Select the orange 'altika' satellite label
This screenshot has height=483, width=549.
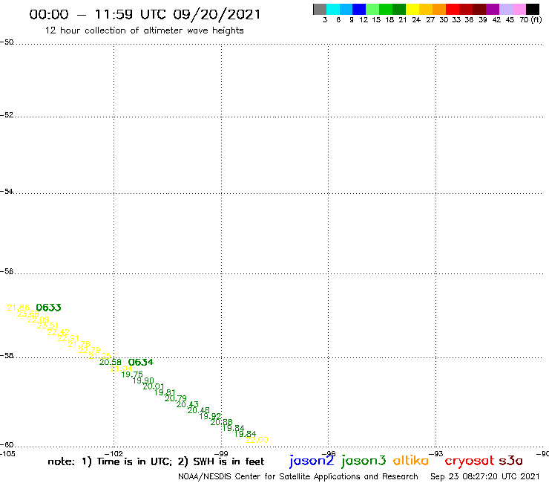pos(411,461)
